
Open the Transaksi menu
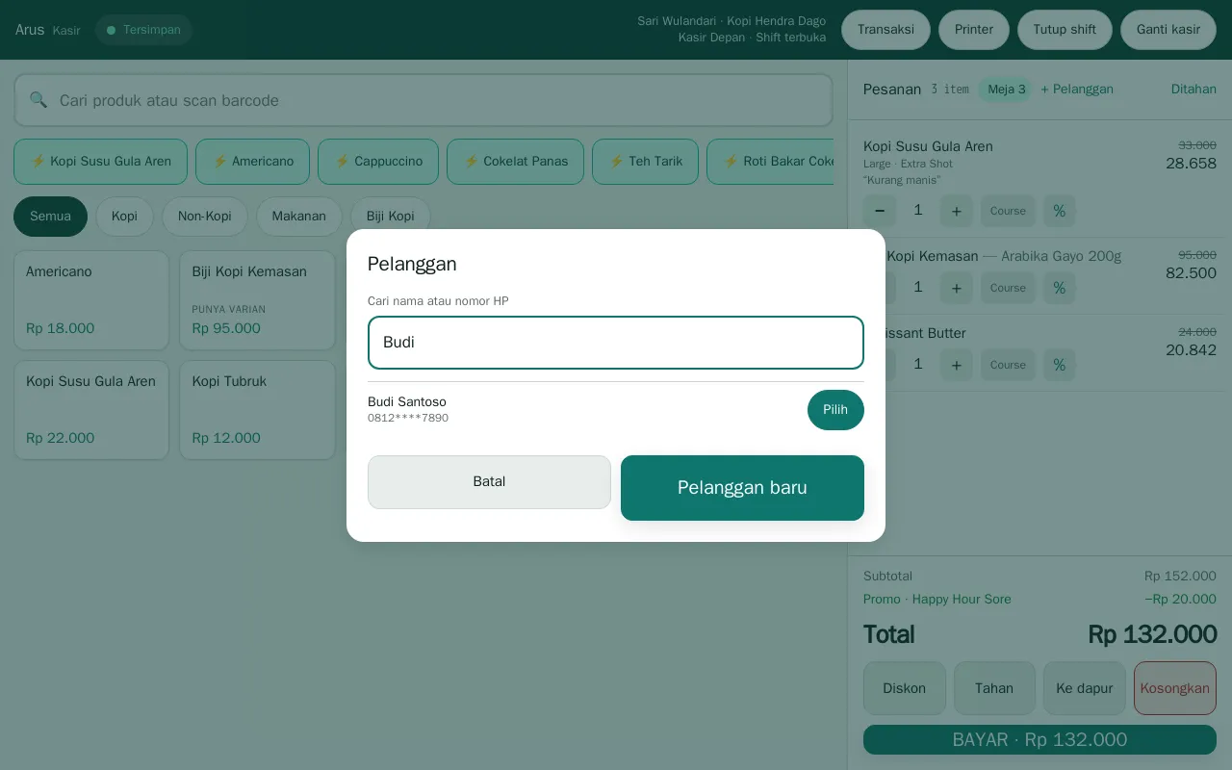(x=885, y=30)
